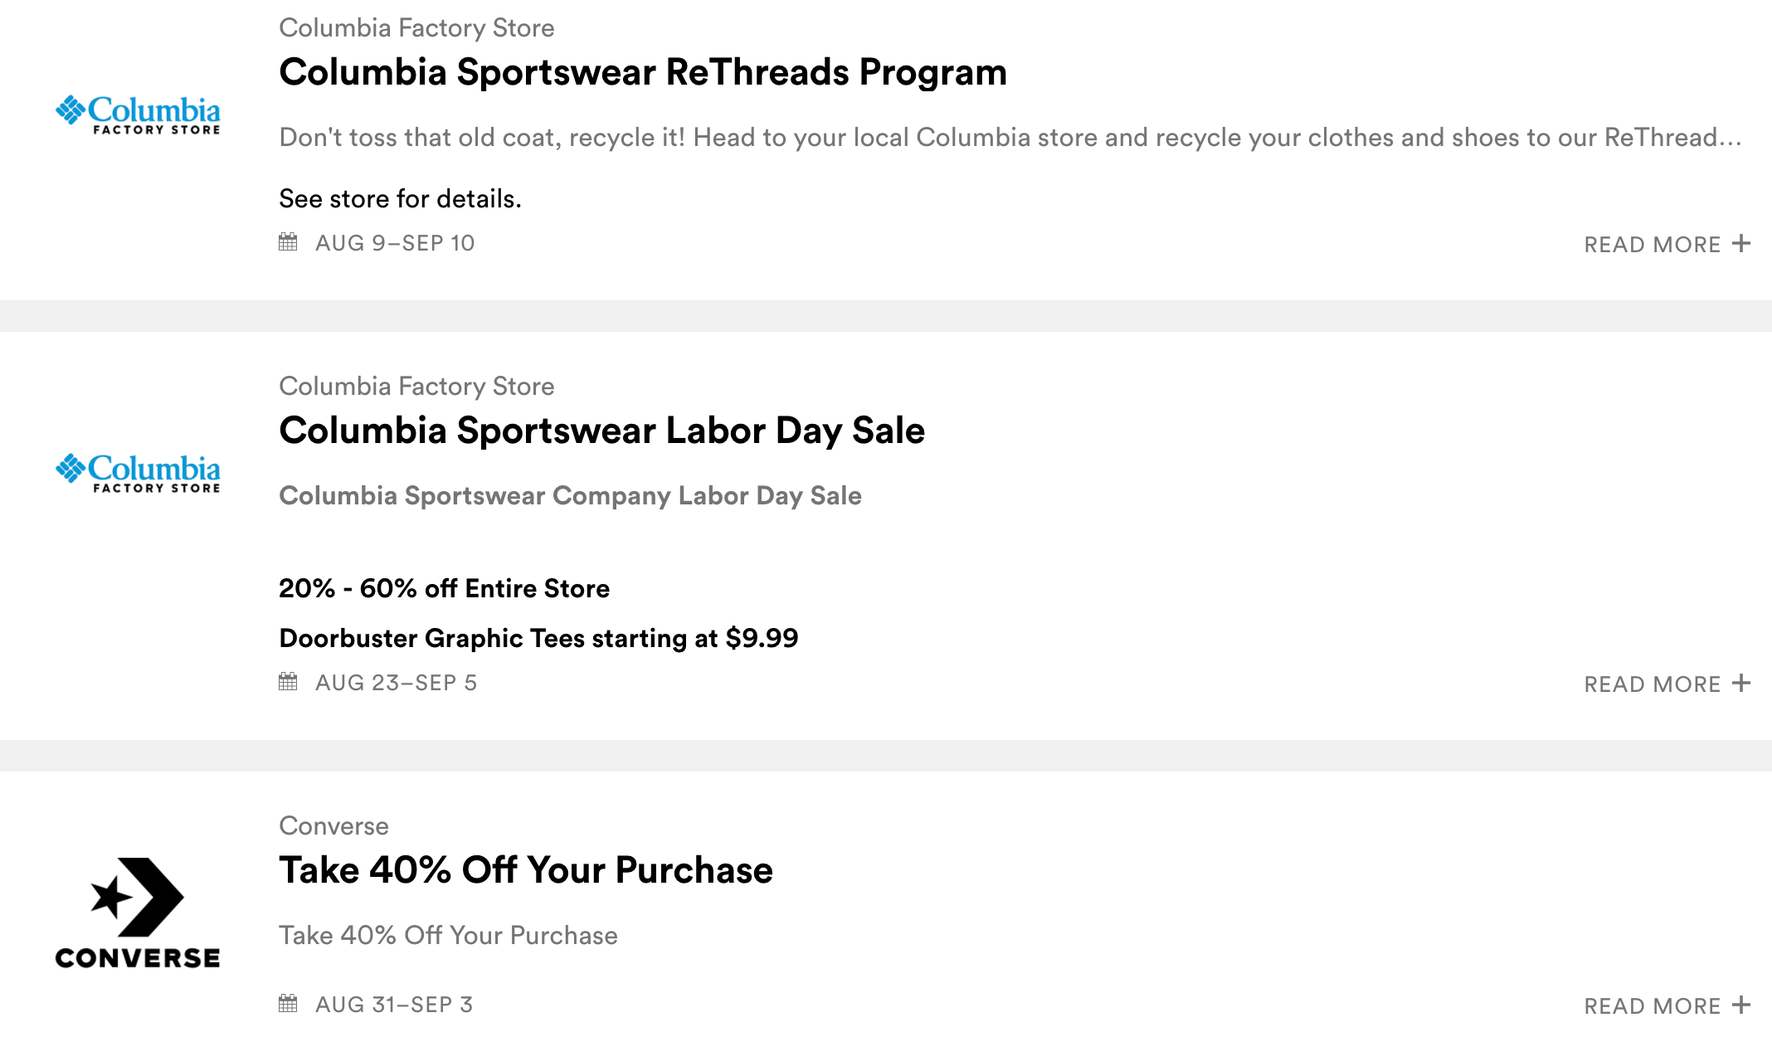Click the AUG 9–SEP 10 date range

coord(395,243)
